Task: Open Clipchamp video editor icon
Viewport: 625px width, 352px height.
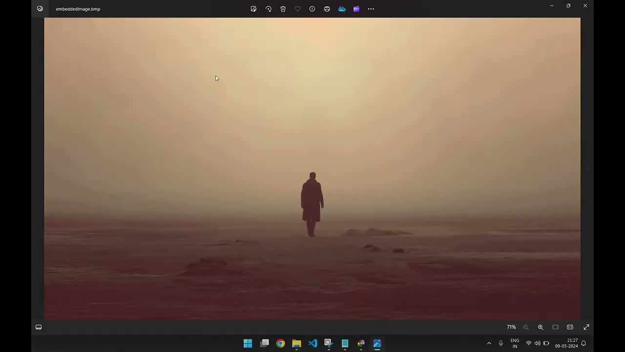Action: coord(356,9)
